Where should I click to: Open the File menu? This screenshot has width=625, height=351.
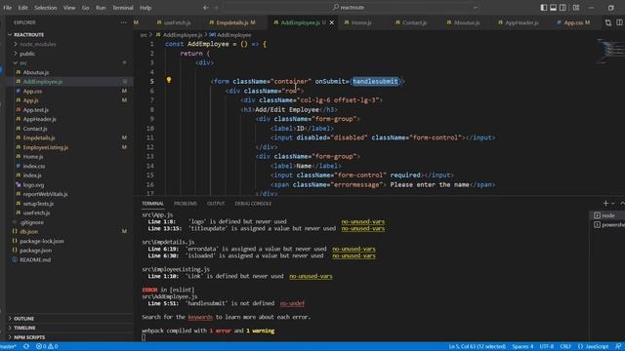[7, 8]
